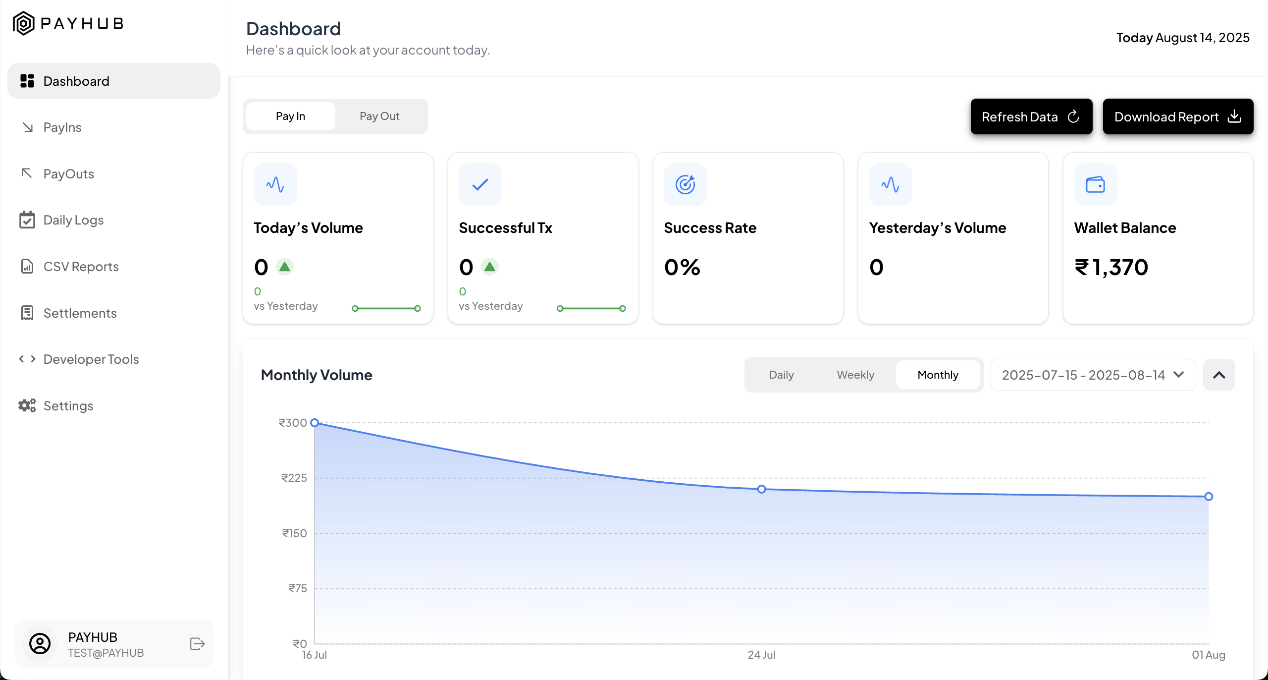The height and width of the screenshot is (680, 1268).
Task: Open the Daily Logs page
Action: click(x=73, y=220)
